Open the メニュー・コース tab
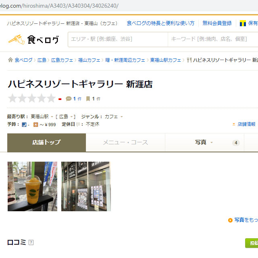Screen dimensions: 258x258 click(125, 142)
